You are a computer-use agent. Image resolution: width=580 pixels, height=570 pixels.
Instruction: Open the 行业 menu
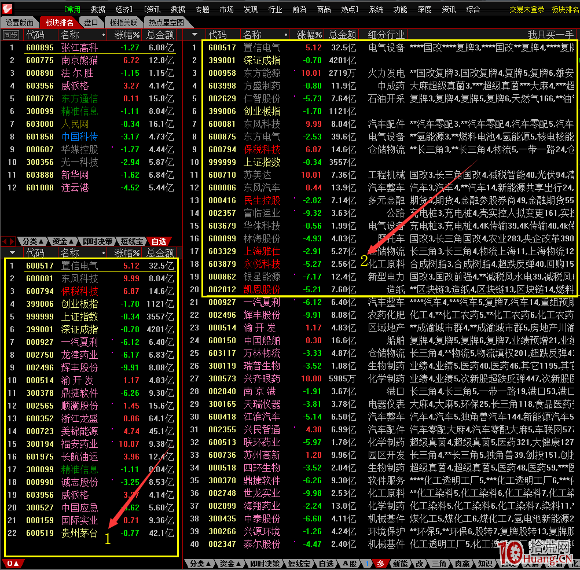pyautogui.click(x=275, y=9)
